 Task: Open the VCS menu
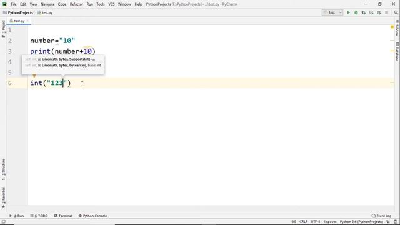111,4
